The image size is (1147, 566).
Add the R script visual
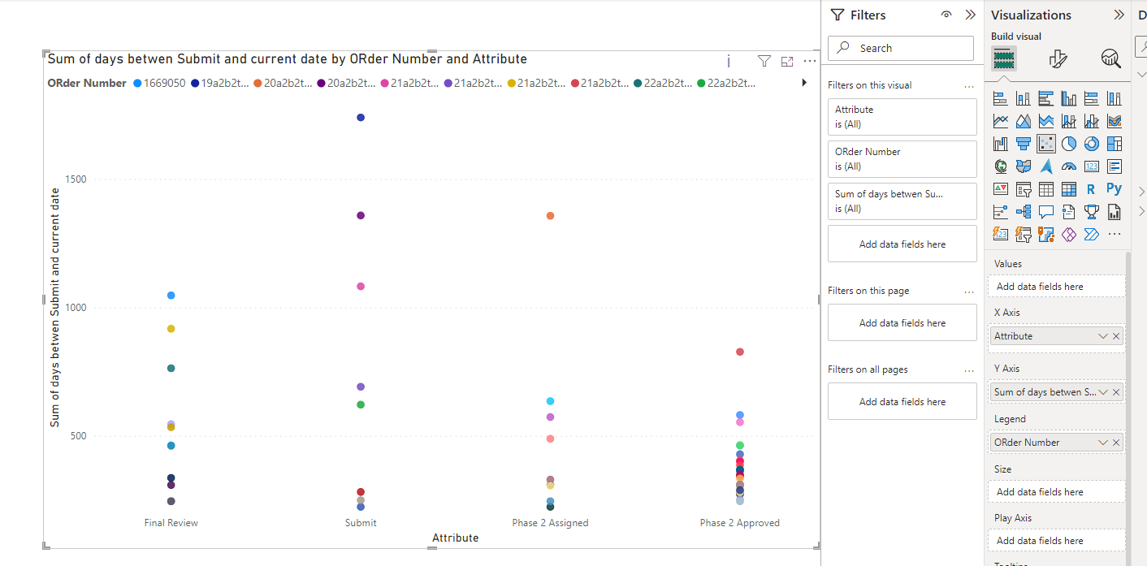pyautogui.click(x=1092, y=189)
